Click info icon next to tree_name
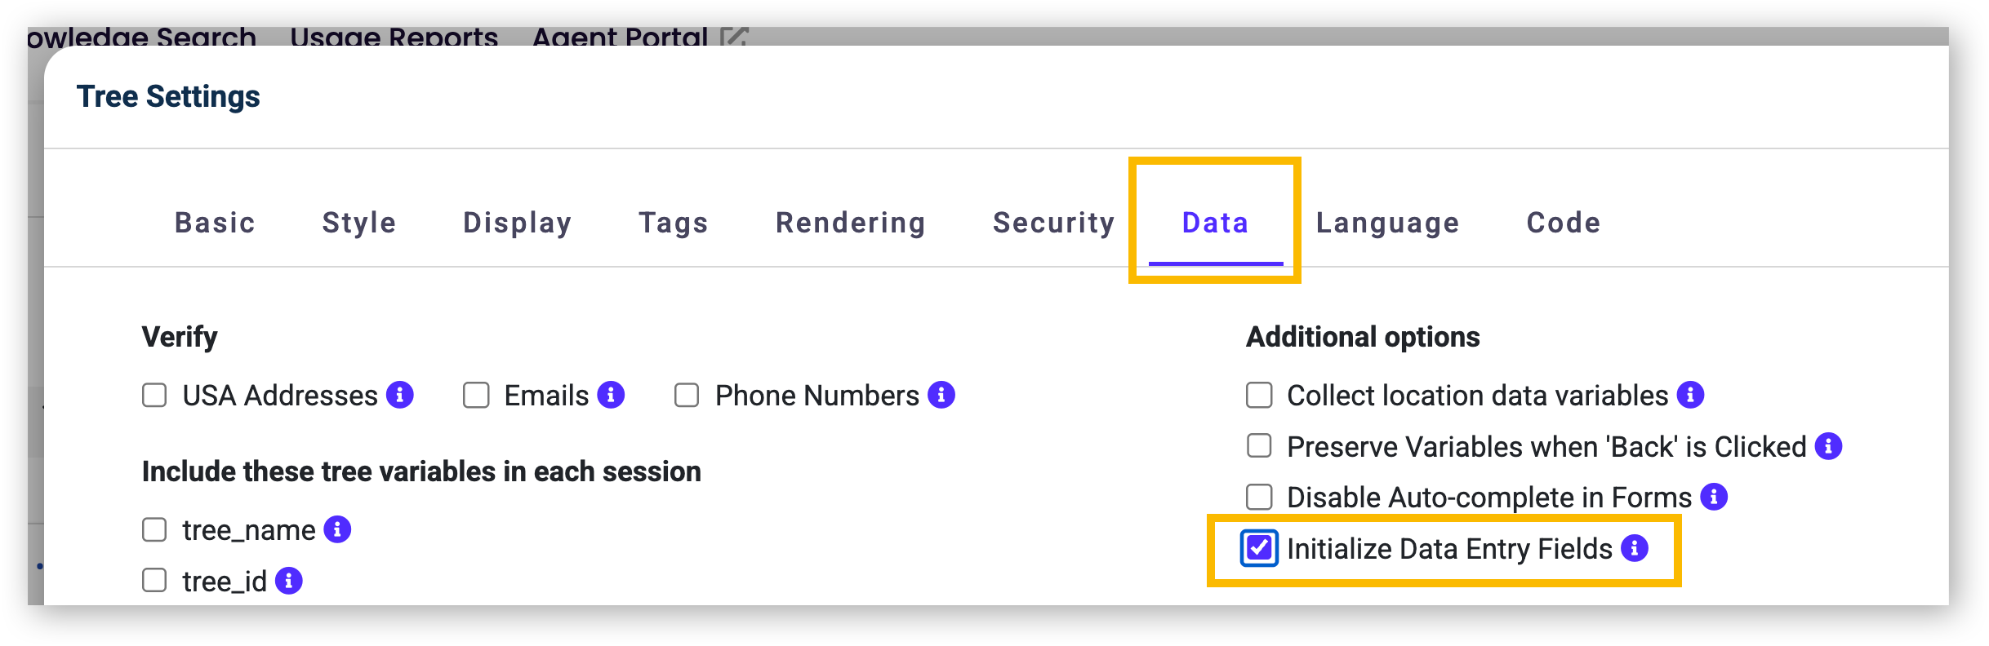Image resolution: width=1989 pixels, height=646 pixels. pos(337,529)
